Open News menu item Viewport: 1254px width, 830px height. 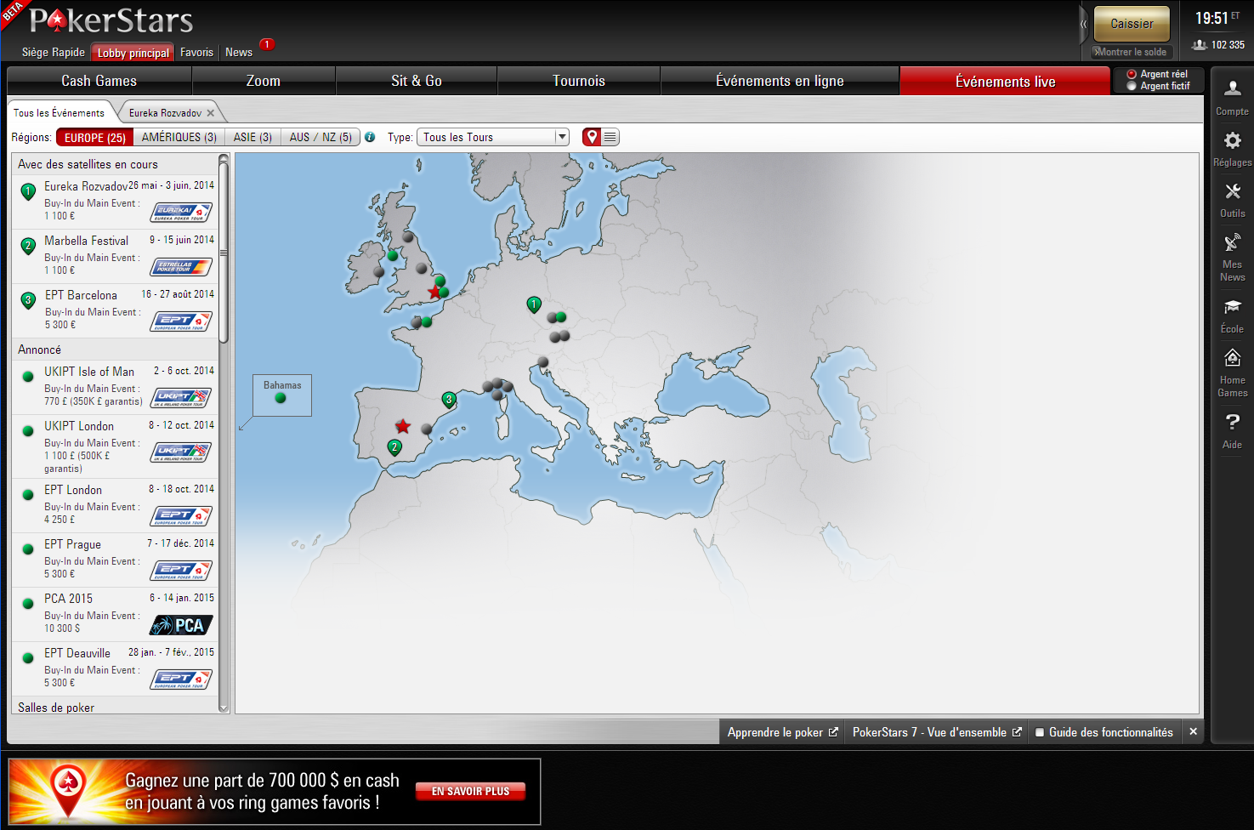pos(239,52)
